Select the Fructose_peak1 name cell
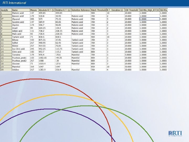 point(21,58)
